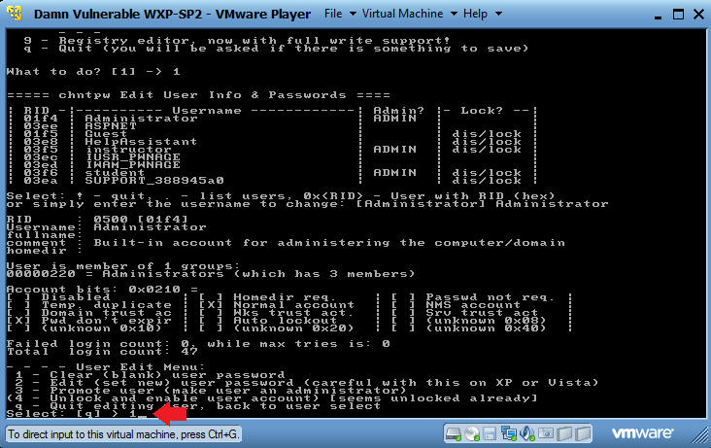Click the '[X] Pwd don't expir' bit
The image size is (711, 448).
pyautogui.click(x=89, y=321)
